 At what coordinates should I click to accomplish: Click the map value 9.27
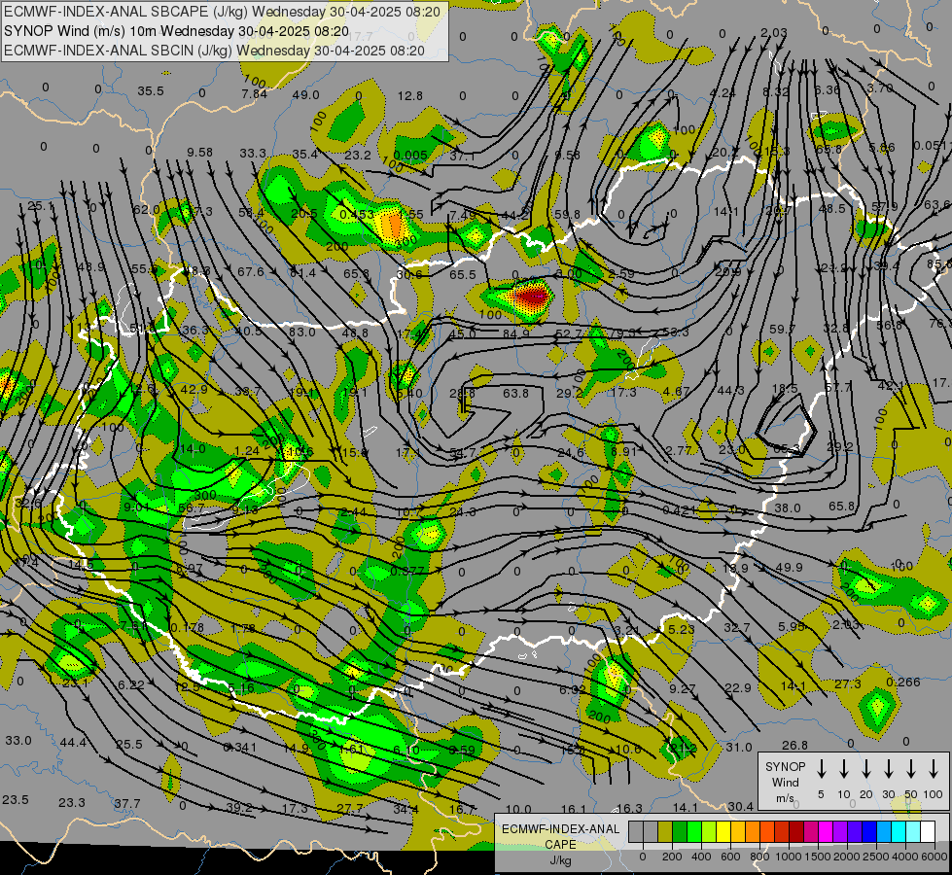pyautogui.click(x=683, y=688)
